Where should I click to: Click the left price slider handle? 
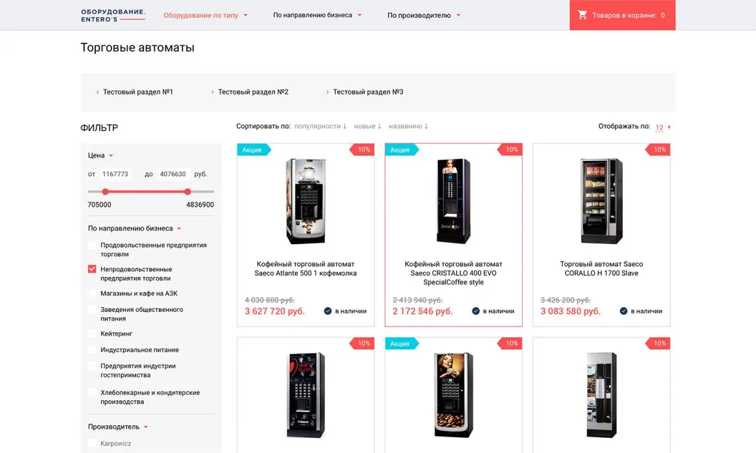coord(105,192)
